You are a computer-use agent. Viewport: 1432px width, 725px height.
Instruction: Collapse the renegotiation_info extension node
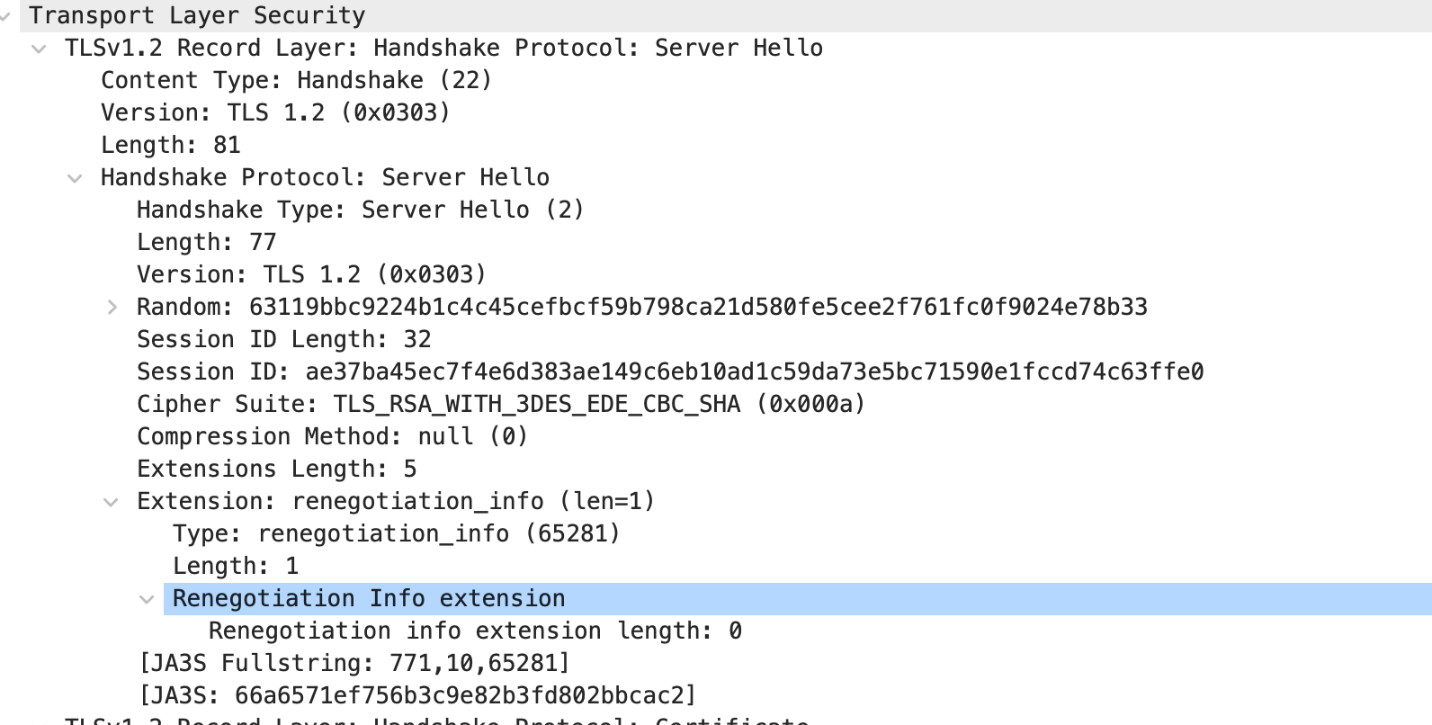pos(111,501)
